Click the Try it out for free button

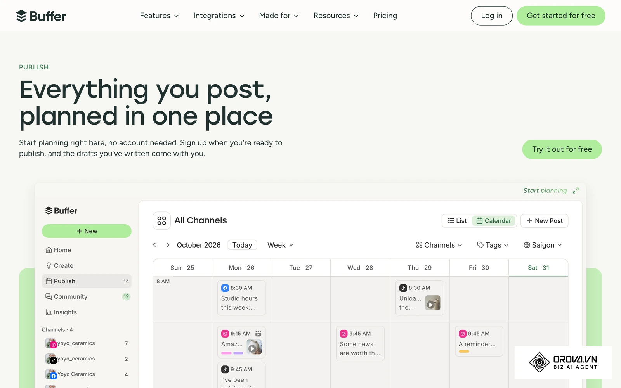click(x=562, y=149)
